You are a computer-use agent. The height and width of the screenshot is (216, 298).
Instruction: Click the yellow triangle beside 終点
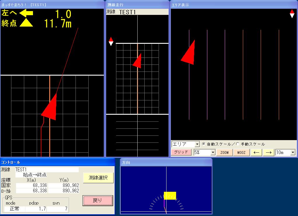tap(26, 23)
